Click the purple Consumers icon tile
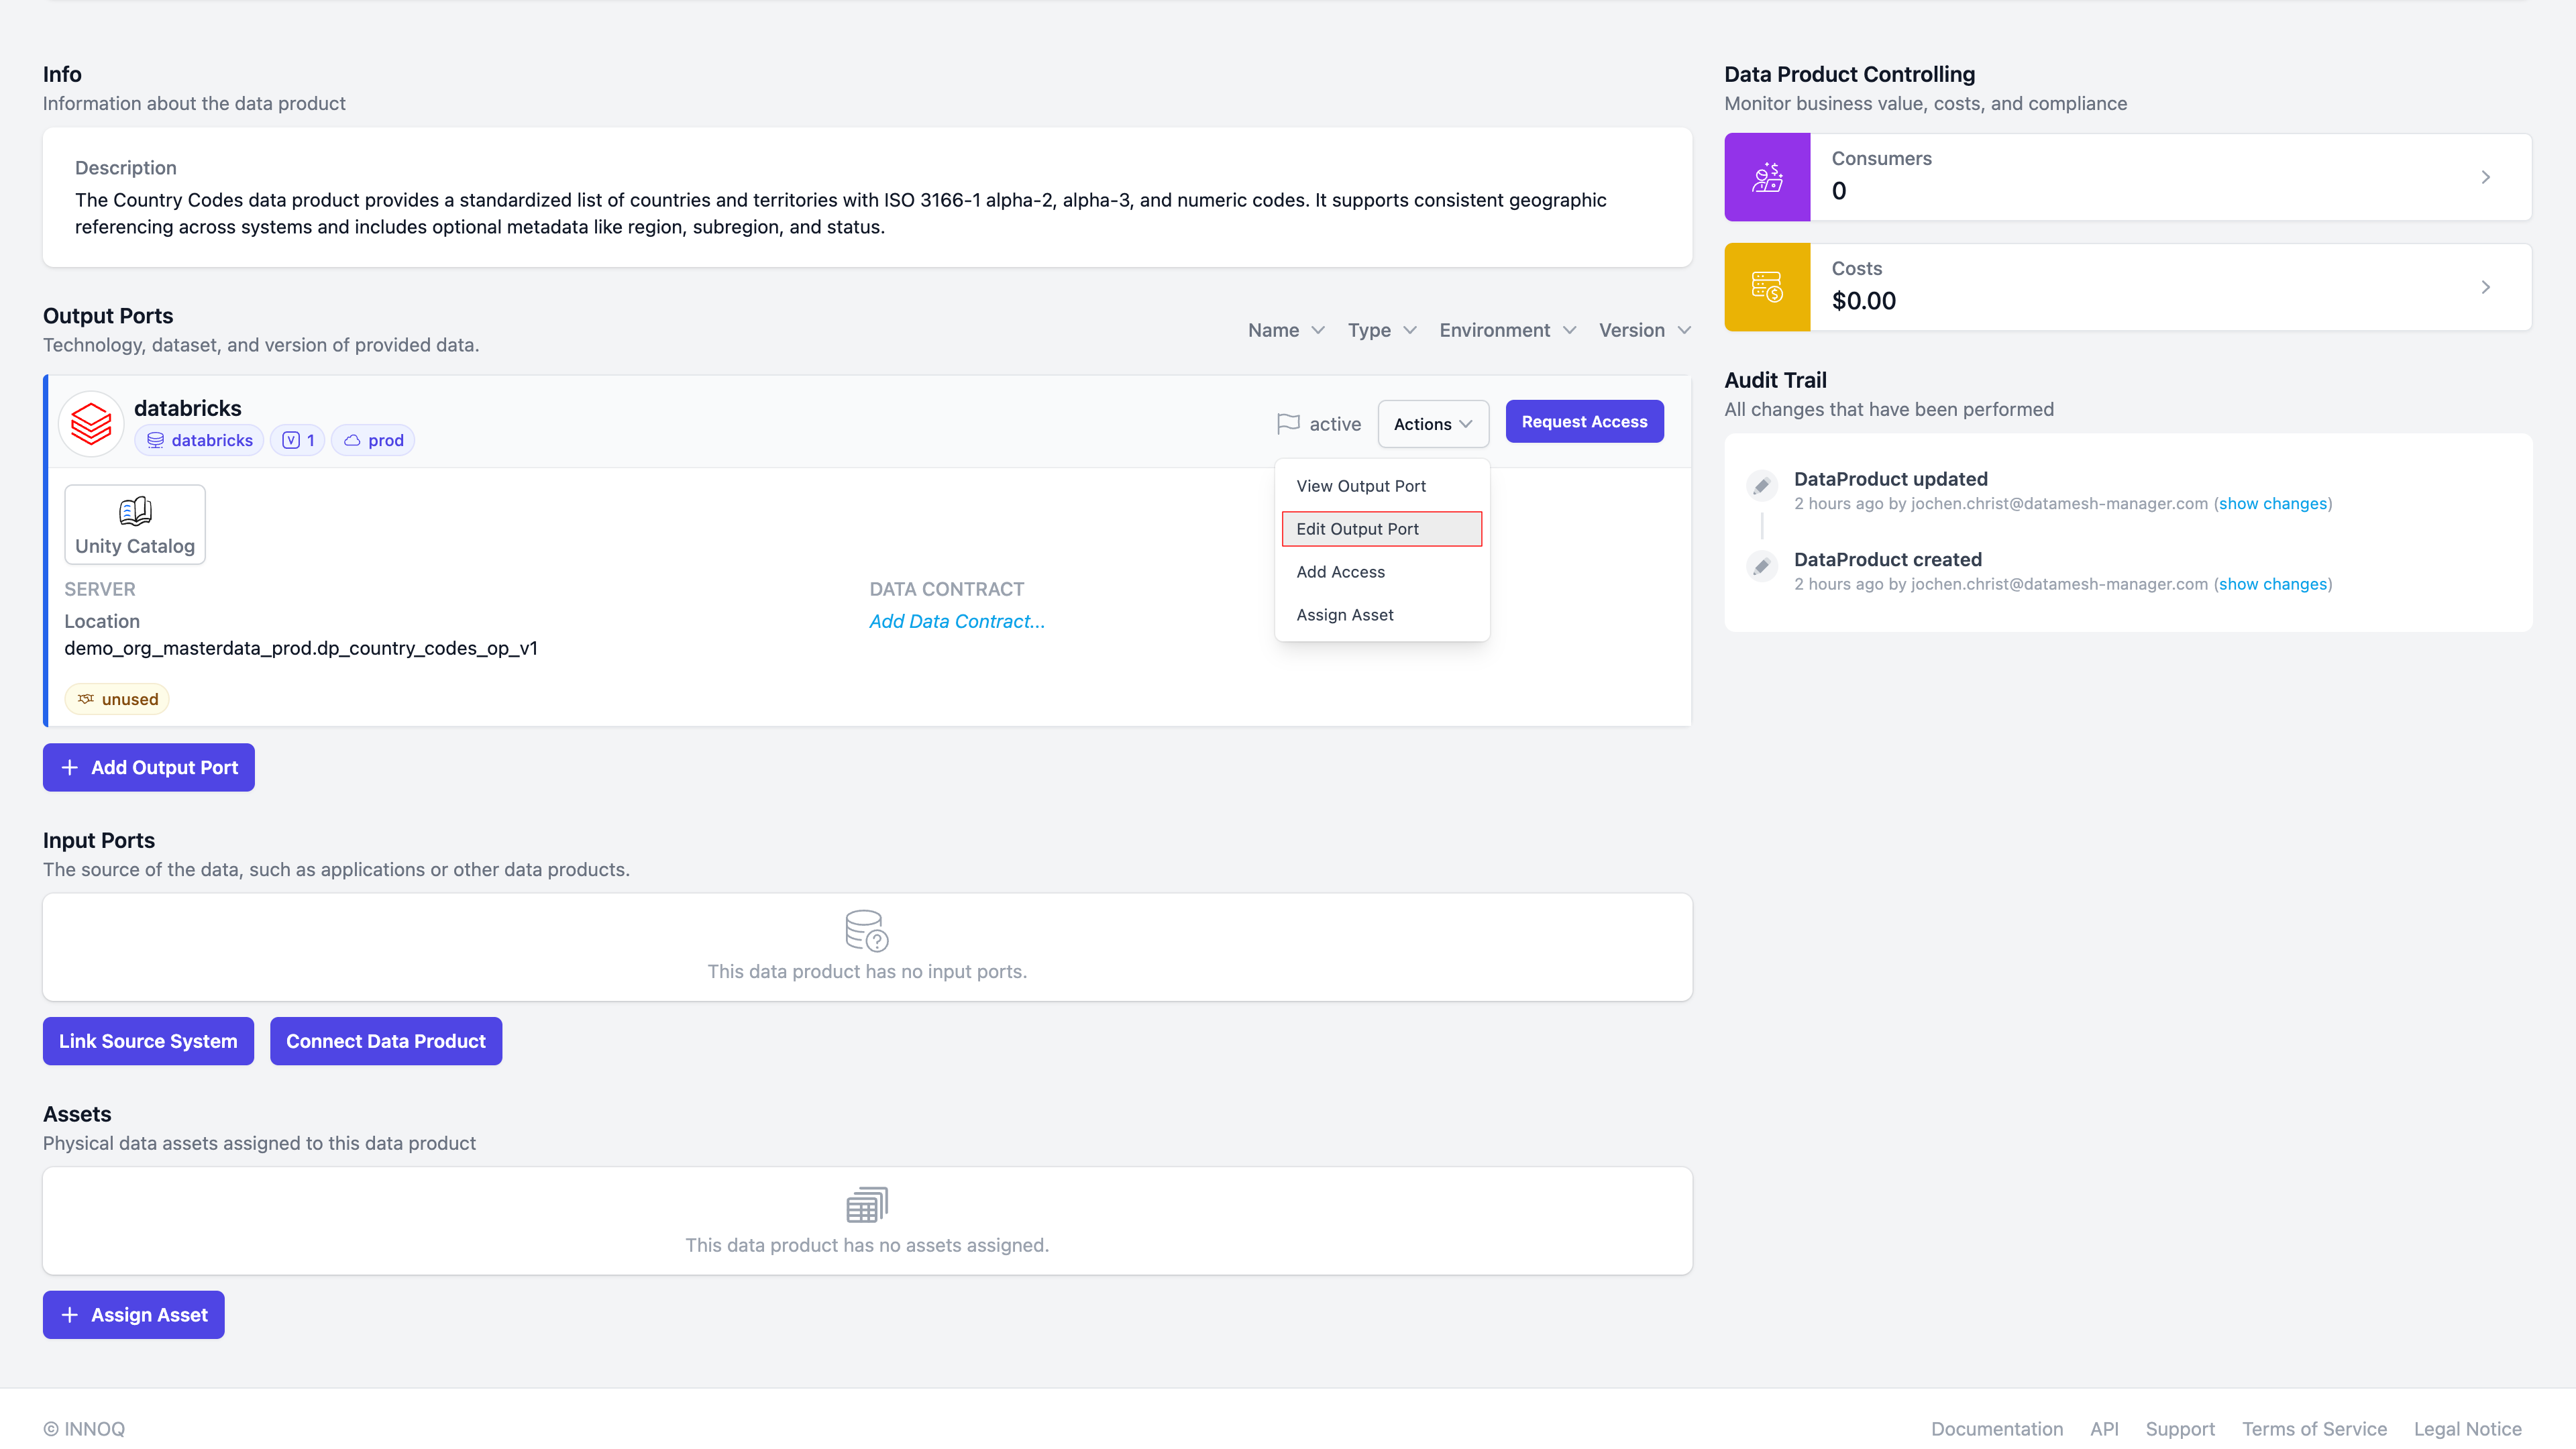This screenshot has height=1449, width=2576. tap(1767, 177)
